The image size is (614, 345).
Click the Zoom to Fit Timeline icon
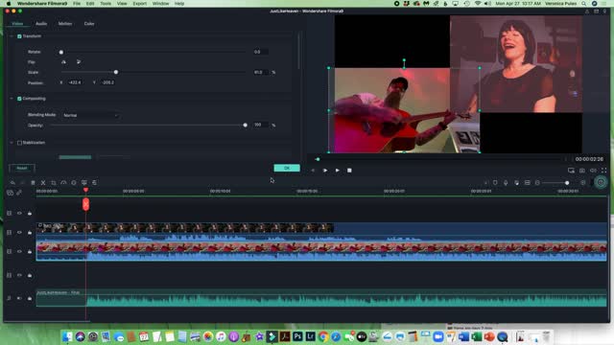[527, 183]
